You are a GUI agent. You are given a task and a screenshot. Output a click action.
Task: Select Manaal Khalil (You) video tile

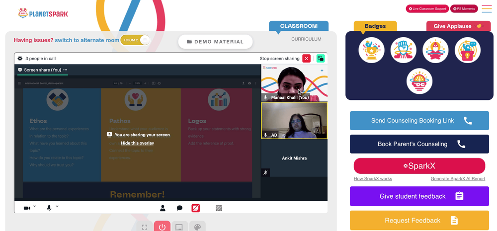(294, 82)
